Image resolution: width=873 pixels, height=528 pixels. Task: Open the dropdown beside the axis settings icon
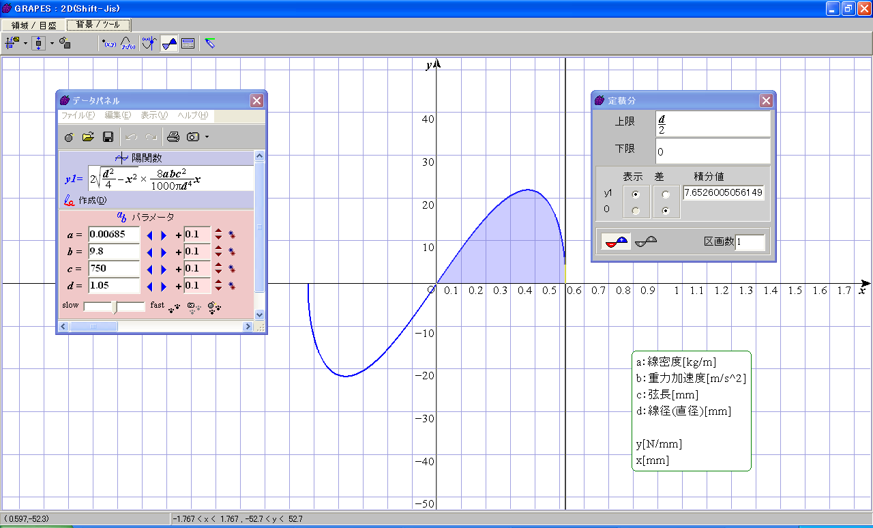25,43
